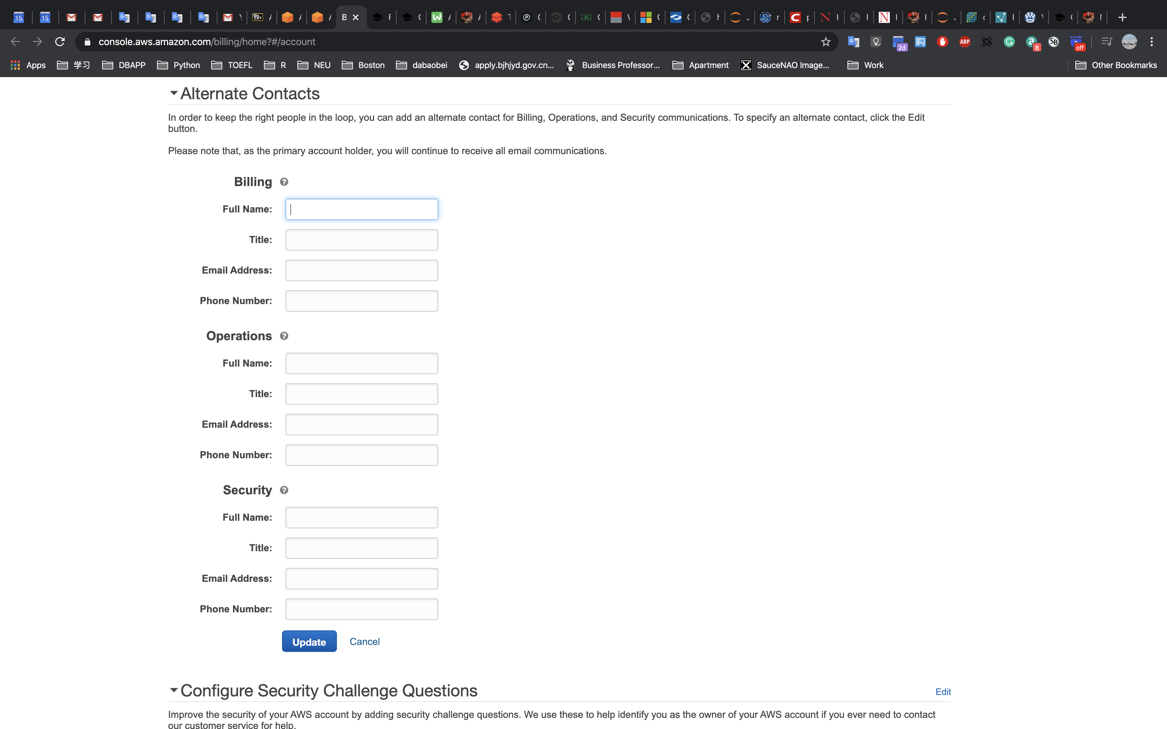Click the Billing help question-mark icon
This screenshot has width=1167, height=729.
click(284, 182)
